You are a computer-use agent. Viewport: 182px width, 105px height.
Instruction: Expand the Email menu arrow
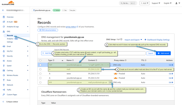tap(28, 46)
